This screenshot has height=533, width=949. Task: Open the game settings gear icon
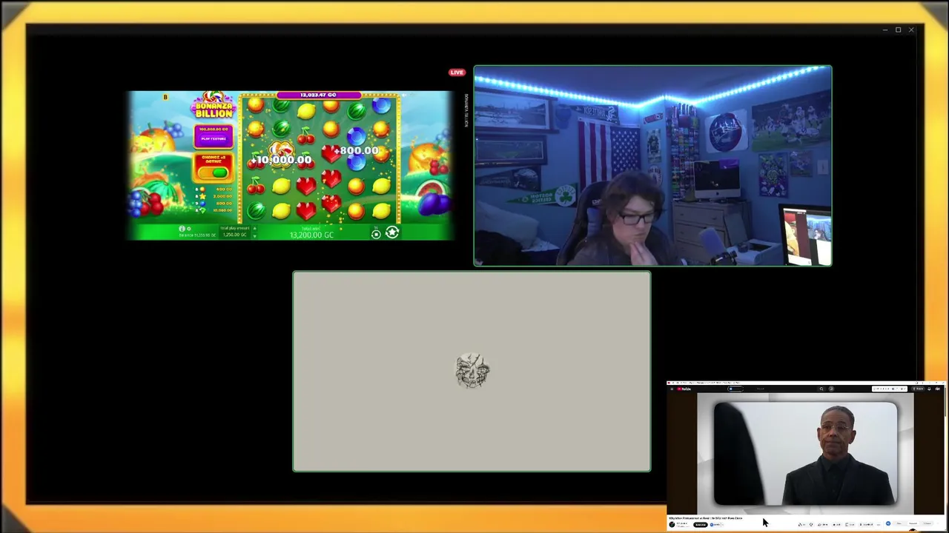[x=189, y=229]
